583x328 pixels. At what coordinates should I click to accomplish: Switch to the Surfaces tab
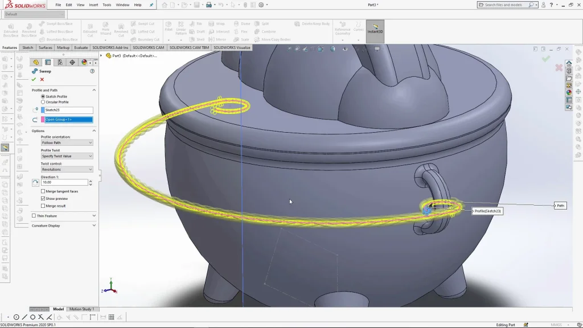[46, 48]
